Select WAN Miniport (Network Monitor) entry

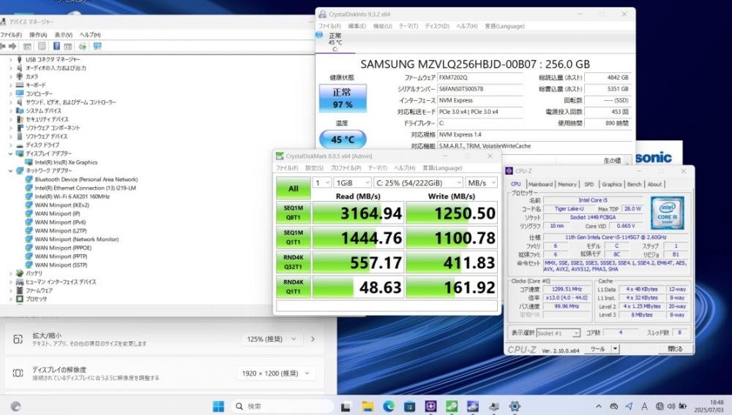(x=77, y=240)
